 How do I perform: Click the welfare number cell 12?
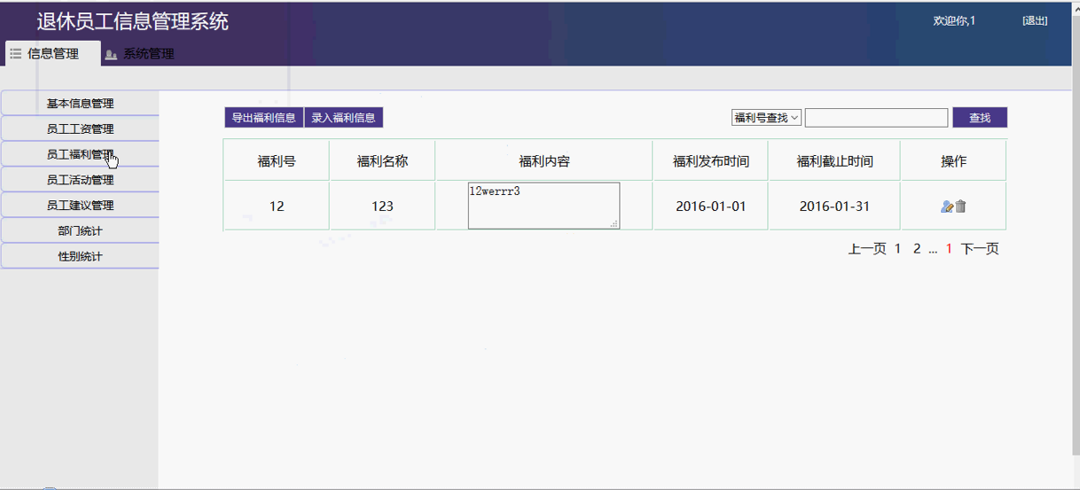coord(277,206)
